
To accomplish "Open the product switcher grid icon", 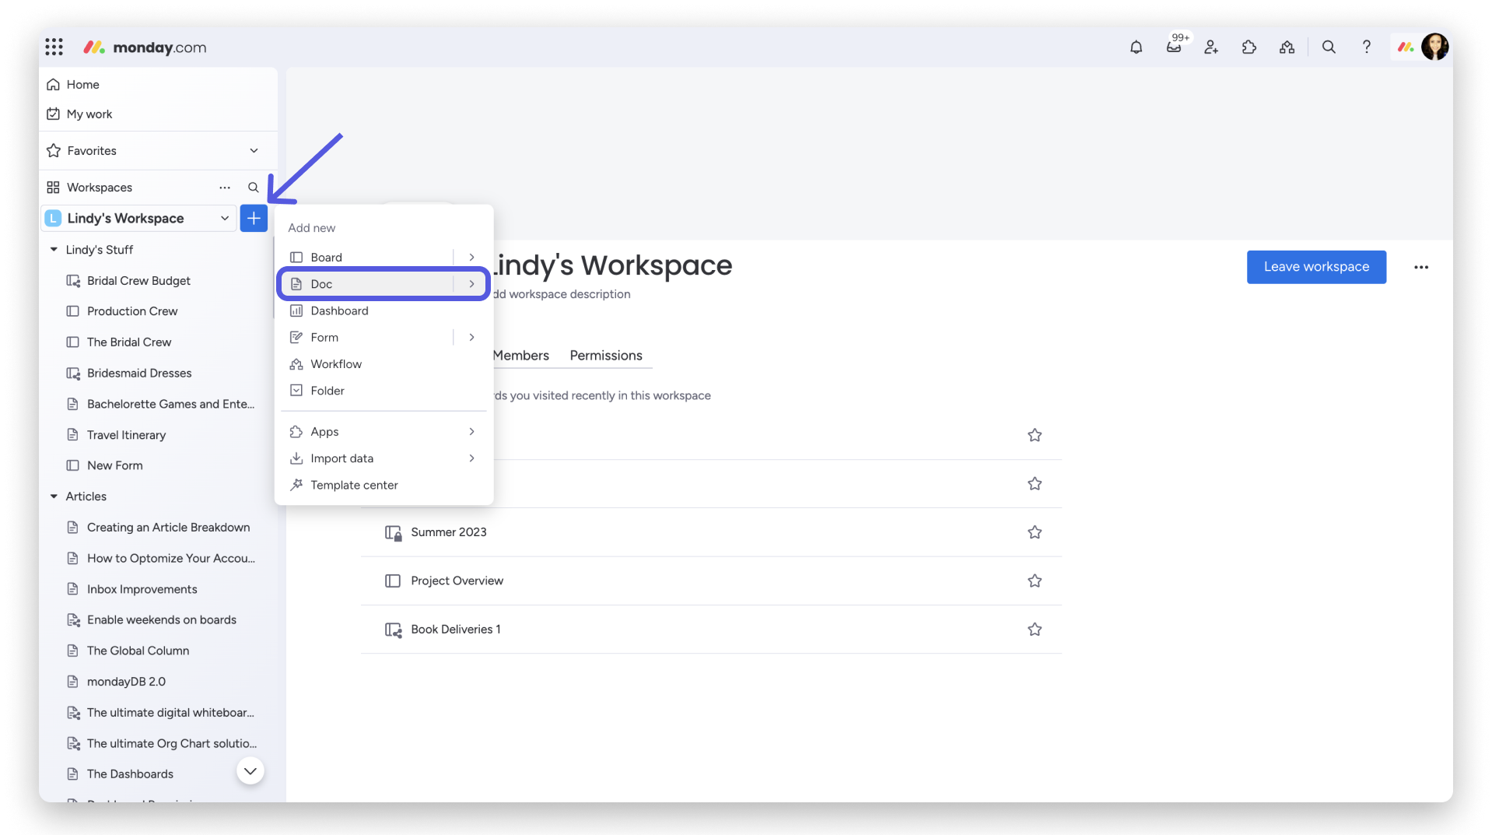I will pyautogui.click(x=54, y=47).
